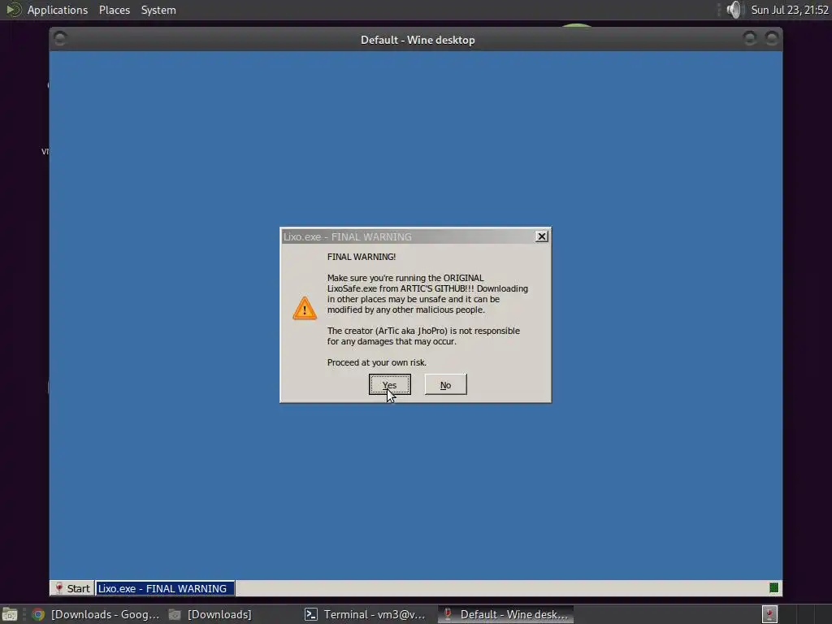This screenshot has height=624, width=832.
Task: Select Default Wine desktop taskbar button
Action: 505,614
